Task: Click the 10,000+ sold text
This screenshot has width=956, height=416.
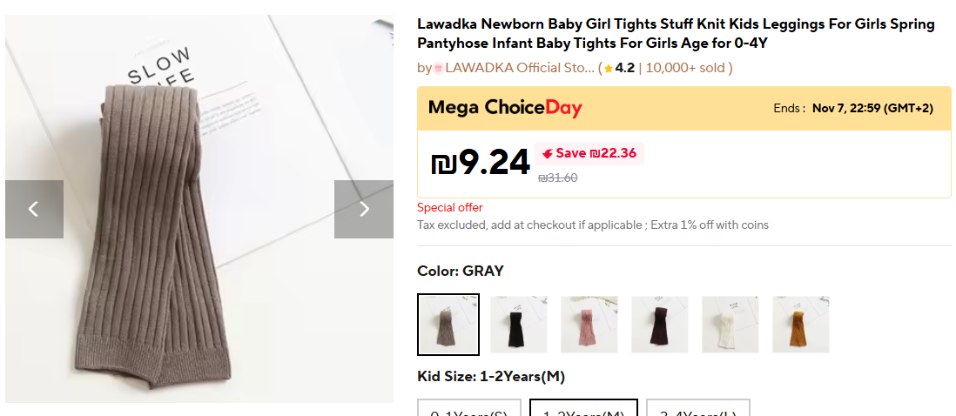Action: pyautogui.click(x=686, y=68)
